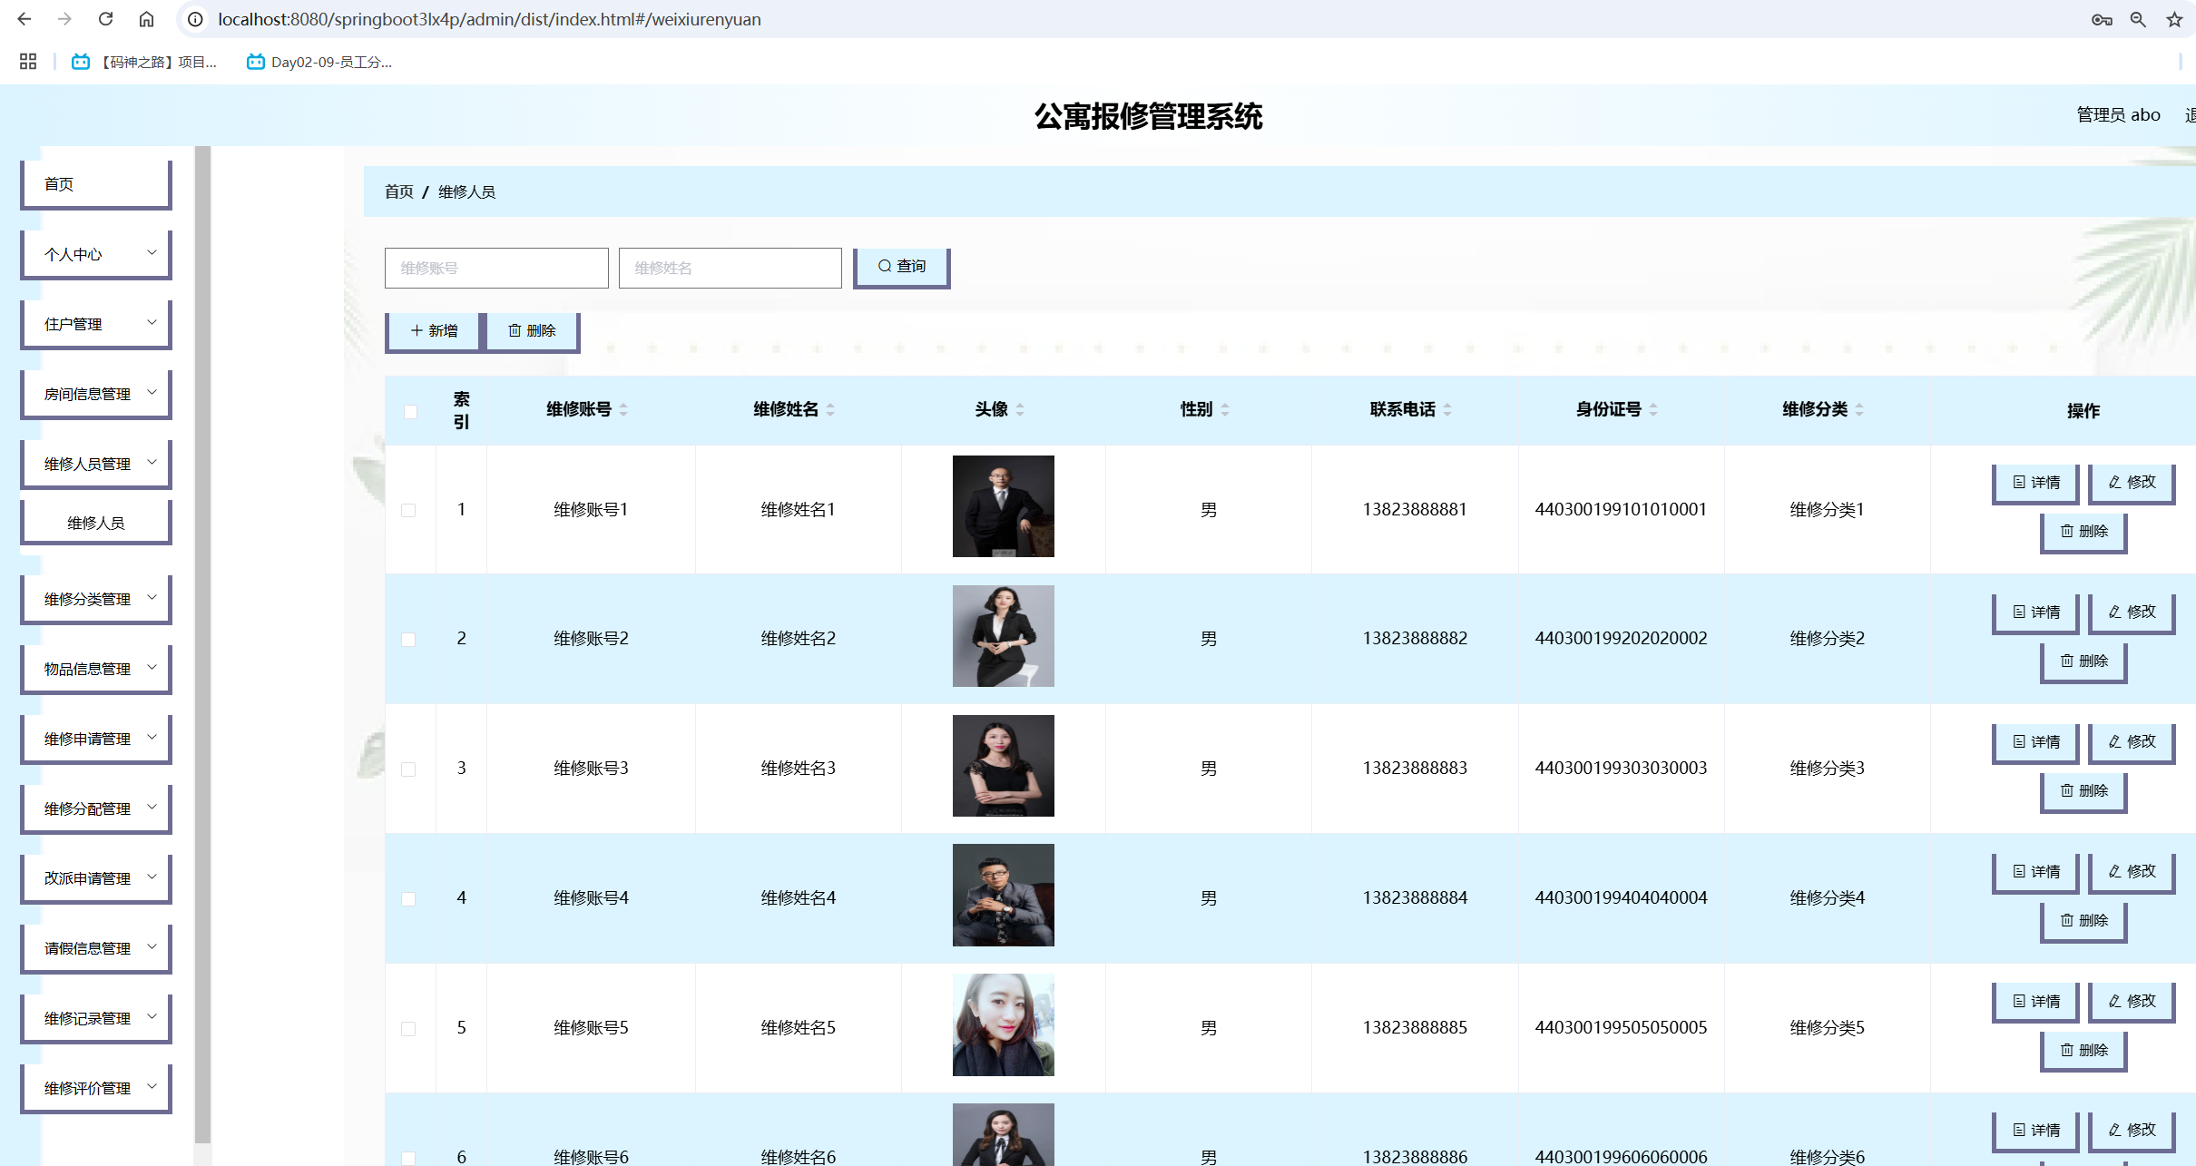Bookmark this page with star icon
This screenshot has height=1166, width=2196.
click(2174, 19)
